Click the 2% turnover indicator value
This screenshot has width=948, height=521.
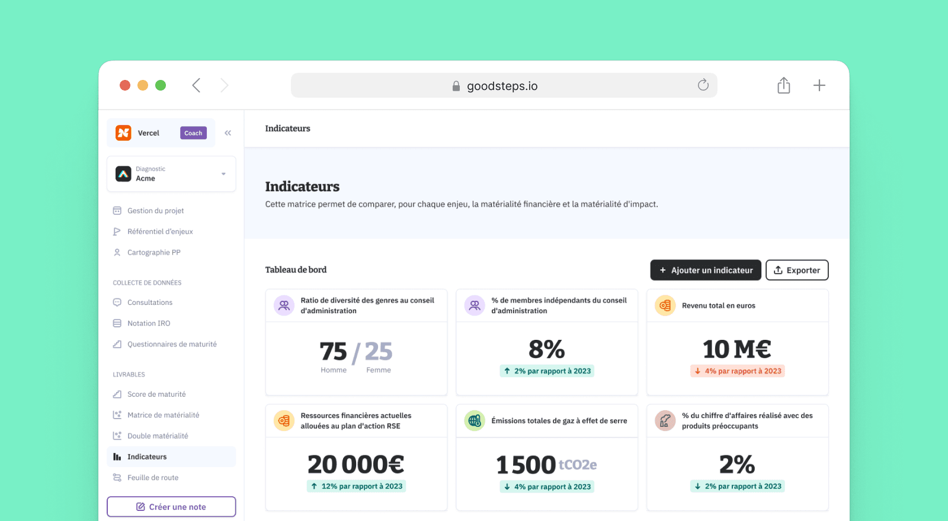pos(737,465)
